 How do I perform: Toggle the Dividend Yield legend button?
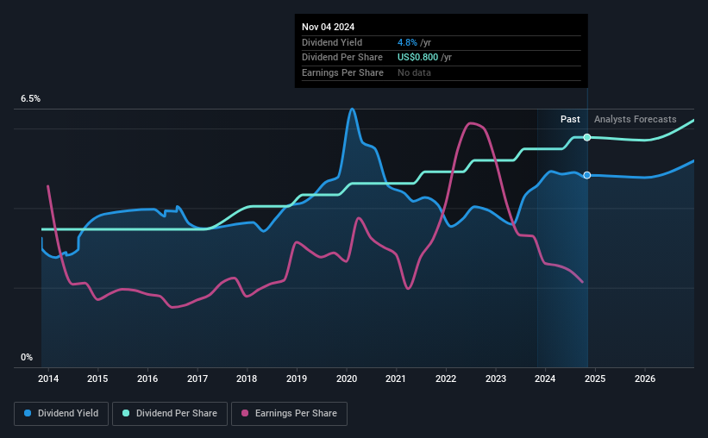tap(61, 414)
